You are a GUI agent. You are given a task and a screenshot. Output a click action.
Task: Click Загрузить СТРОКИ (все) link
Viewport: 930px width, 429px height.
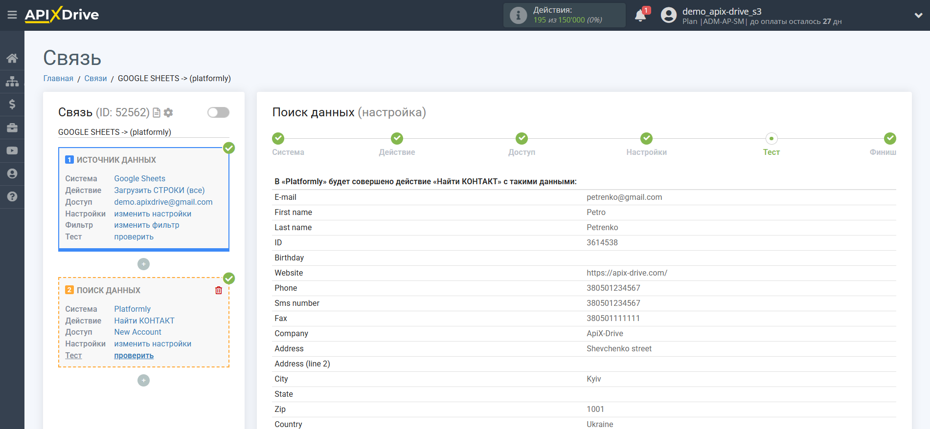click(159, 191)
